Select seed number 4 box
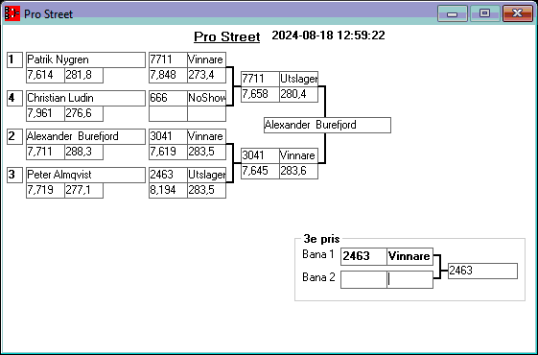This screenshot has height=355, width=538. 14,98
